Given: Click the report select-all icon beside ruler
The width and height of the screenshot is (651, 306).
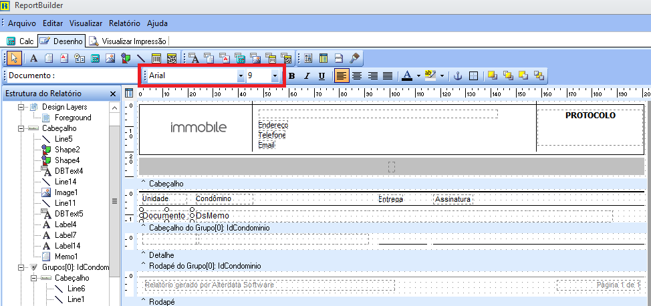Looking at the screenshot, I should pyautogui.click(x=129, y=94).
